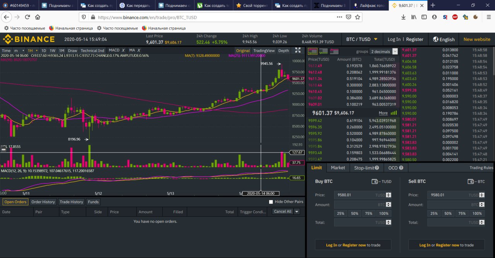This screenshot has height=258, width=495.
Task: Step Buy BTC price spinner
Action: coord(389,195)
